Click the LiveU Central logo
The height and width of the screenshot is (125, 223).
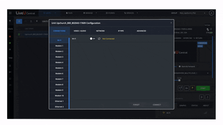(x=25, y=13)
